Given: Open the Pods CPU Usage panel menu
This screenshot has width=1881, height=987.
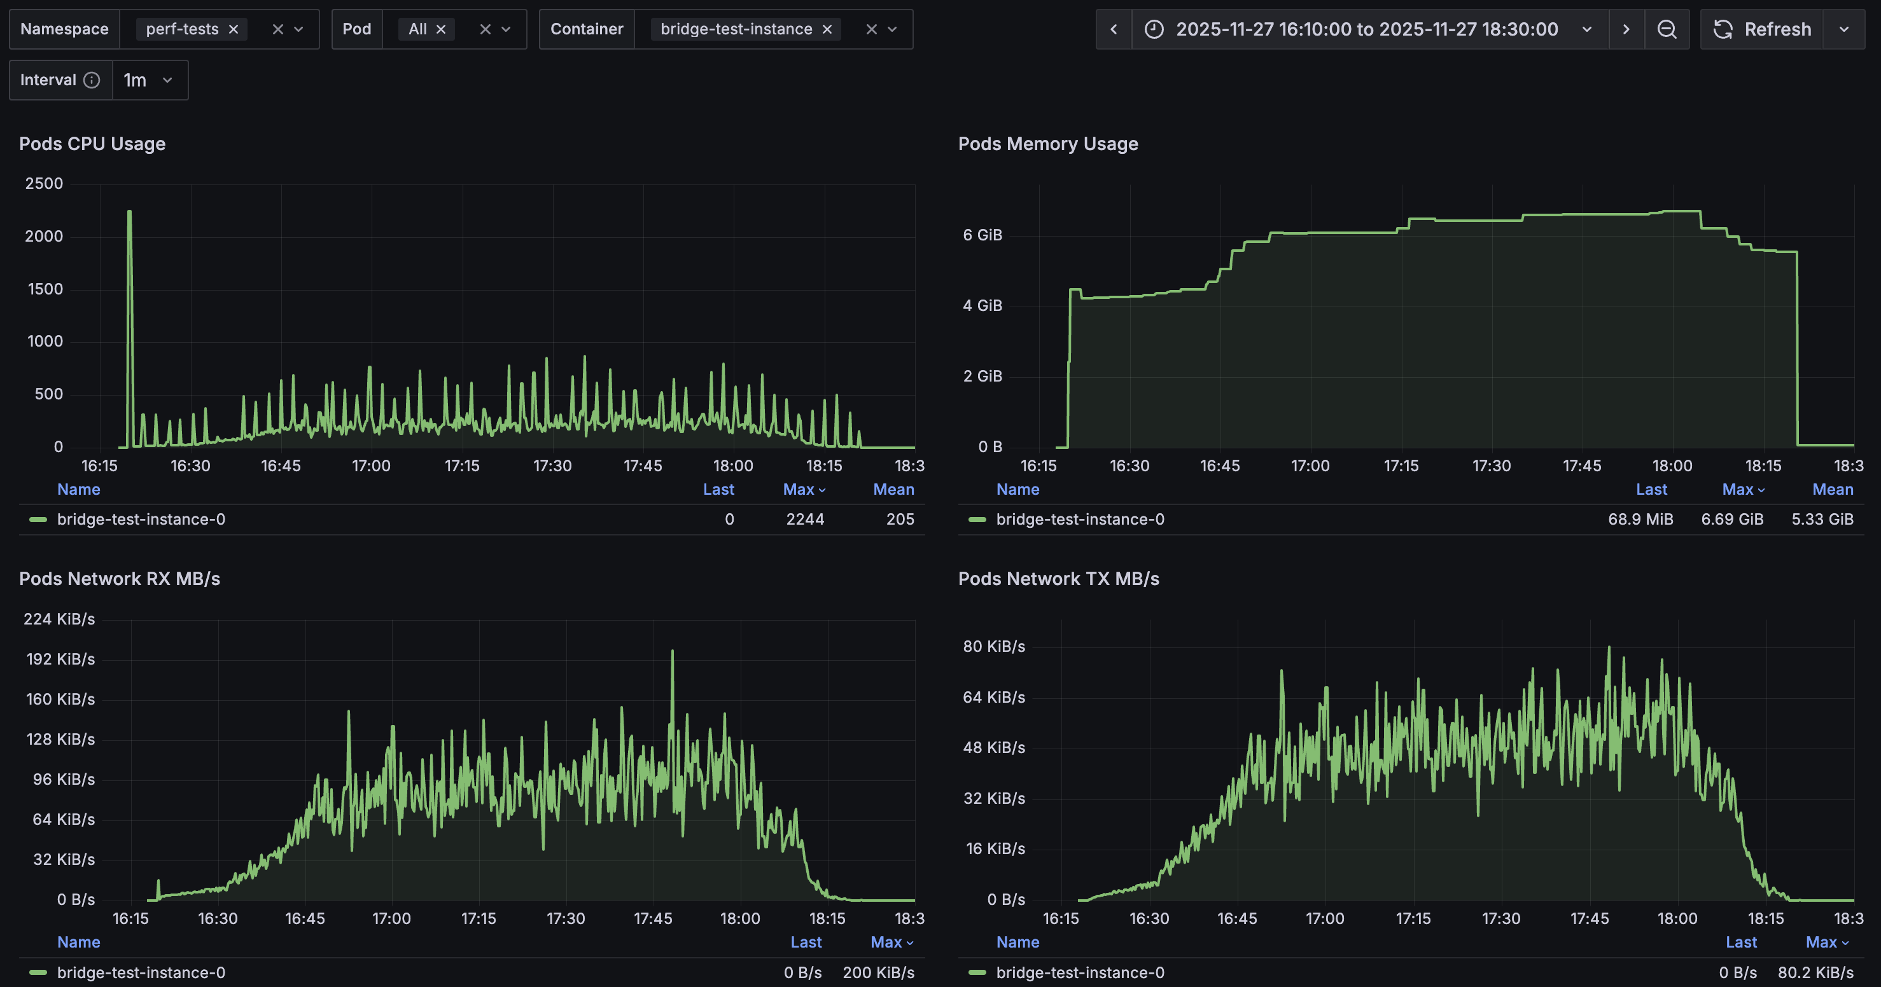Looking at the screenshot, I should [x=93, y=144].
